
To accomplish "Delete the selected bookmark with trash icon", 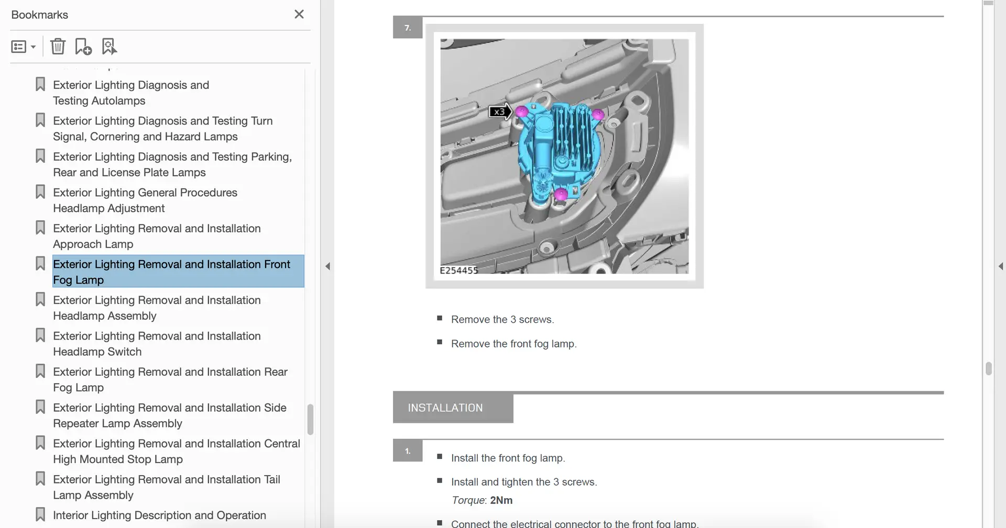I will [x=58, y=47].
